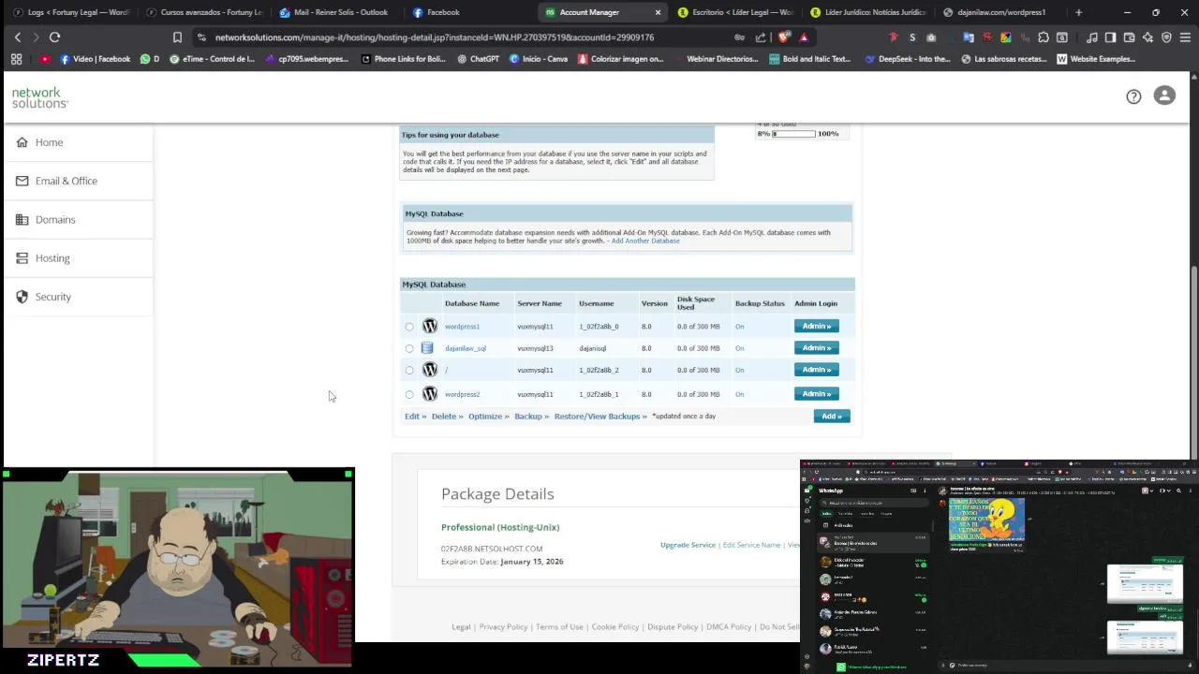Click the WordPress icon in wordpress2 row
1199x674 pixels.
pos(430,394)
